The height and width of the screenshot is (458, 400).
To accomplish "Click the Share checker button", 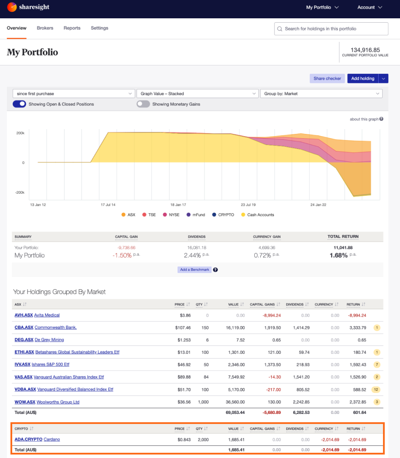I will pyautogui.click(x=327, y=78).
